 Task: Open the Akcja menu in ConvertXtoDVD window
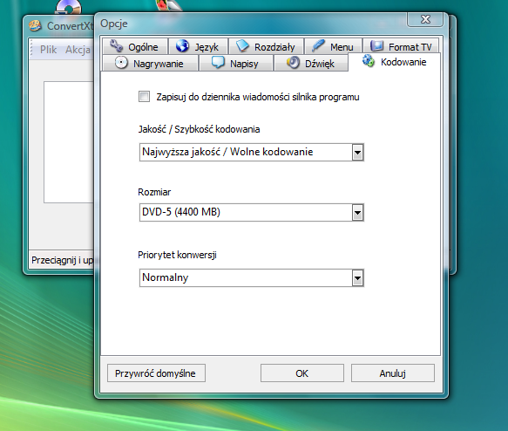[x=78, y=50]
